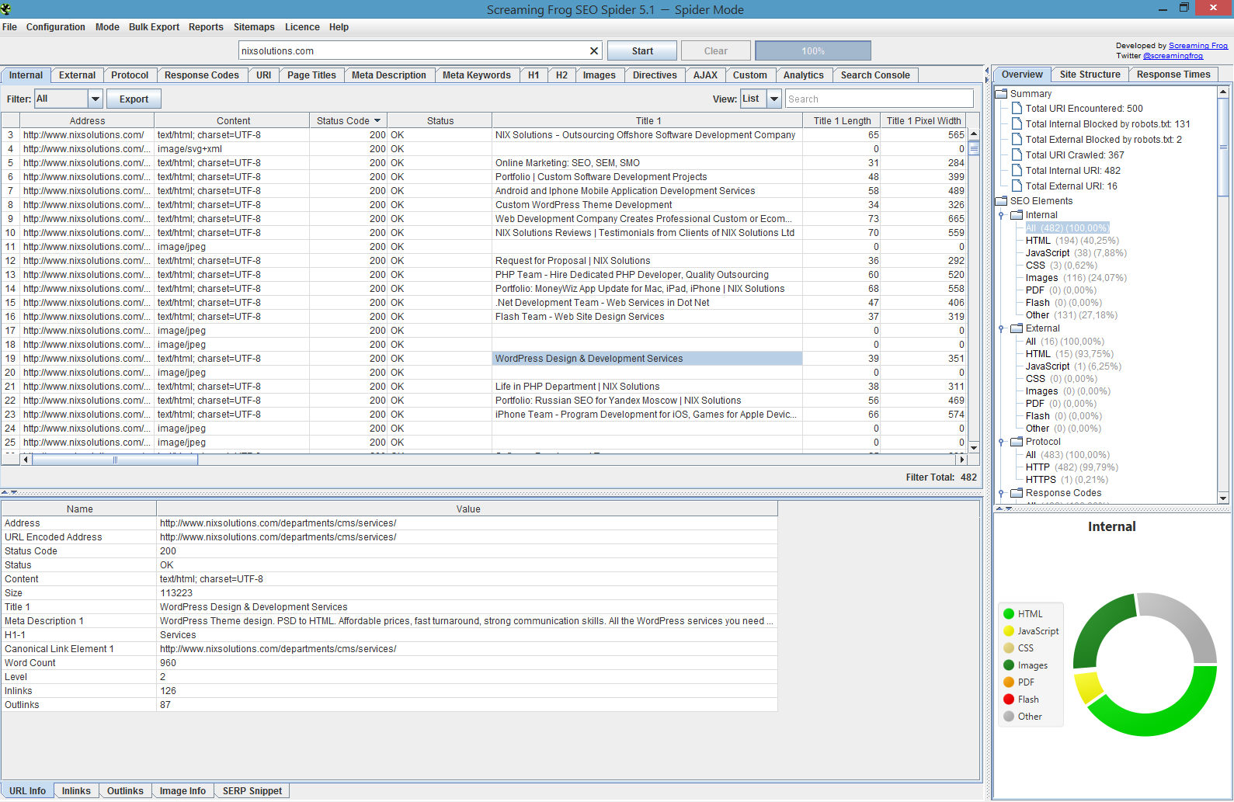The image size is (1234, 802).
Task: Switch to the Search Console tab
Action: pos(874,75)
